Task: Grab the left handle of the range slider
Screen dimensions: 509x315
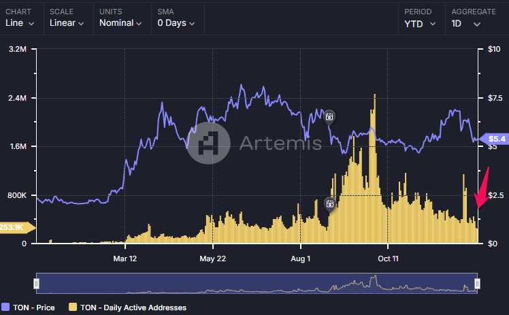Action: click(x=36, y=284)
